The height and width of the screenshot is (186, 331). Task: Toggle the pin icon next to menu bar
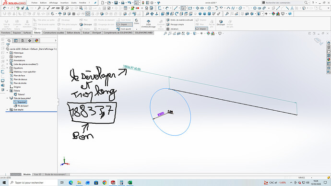(x=95, y=3)
